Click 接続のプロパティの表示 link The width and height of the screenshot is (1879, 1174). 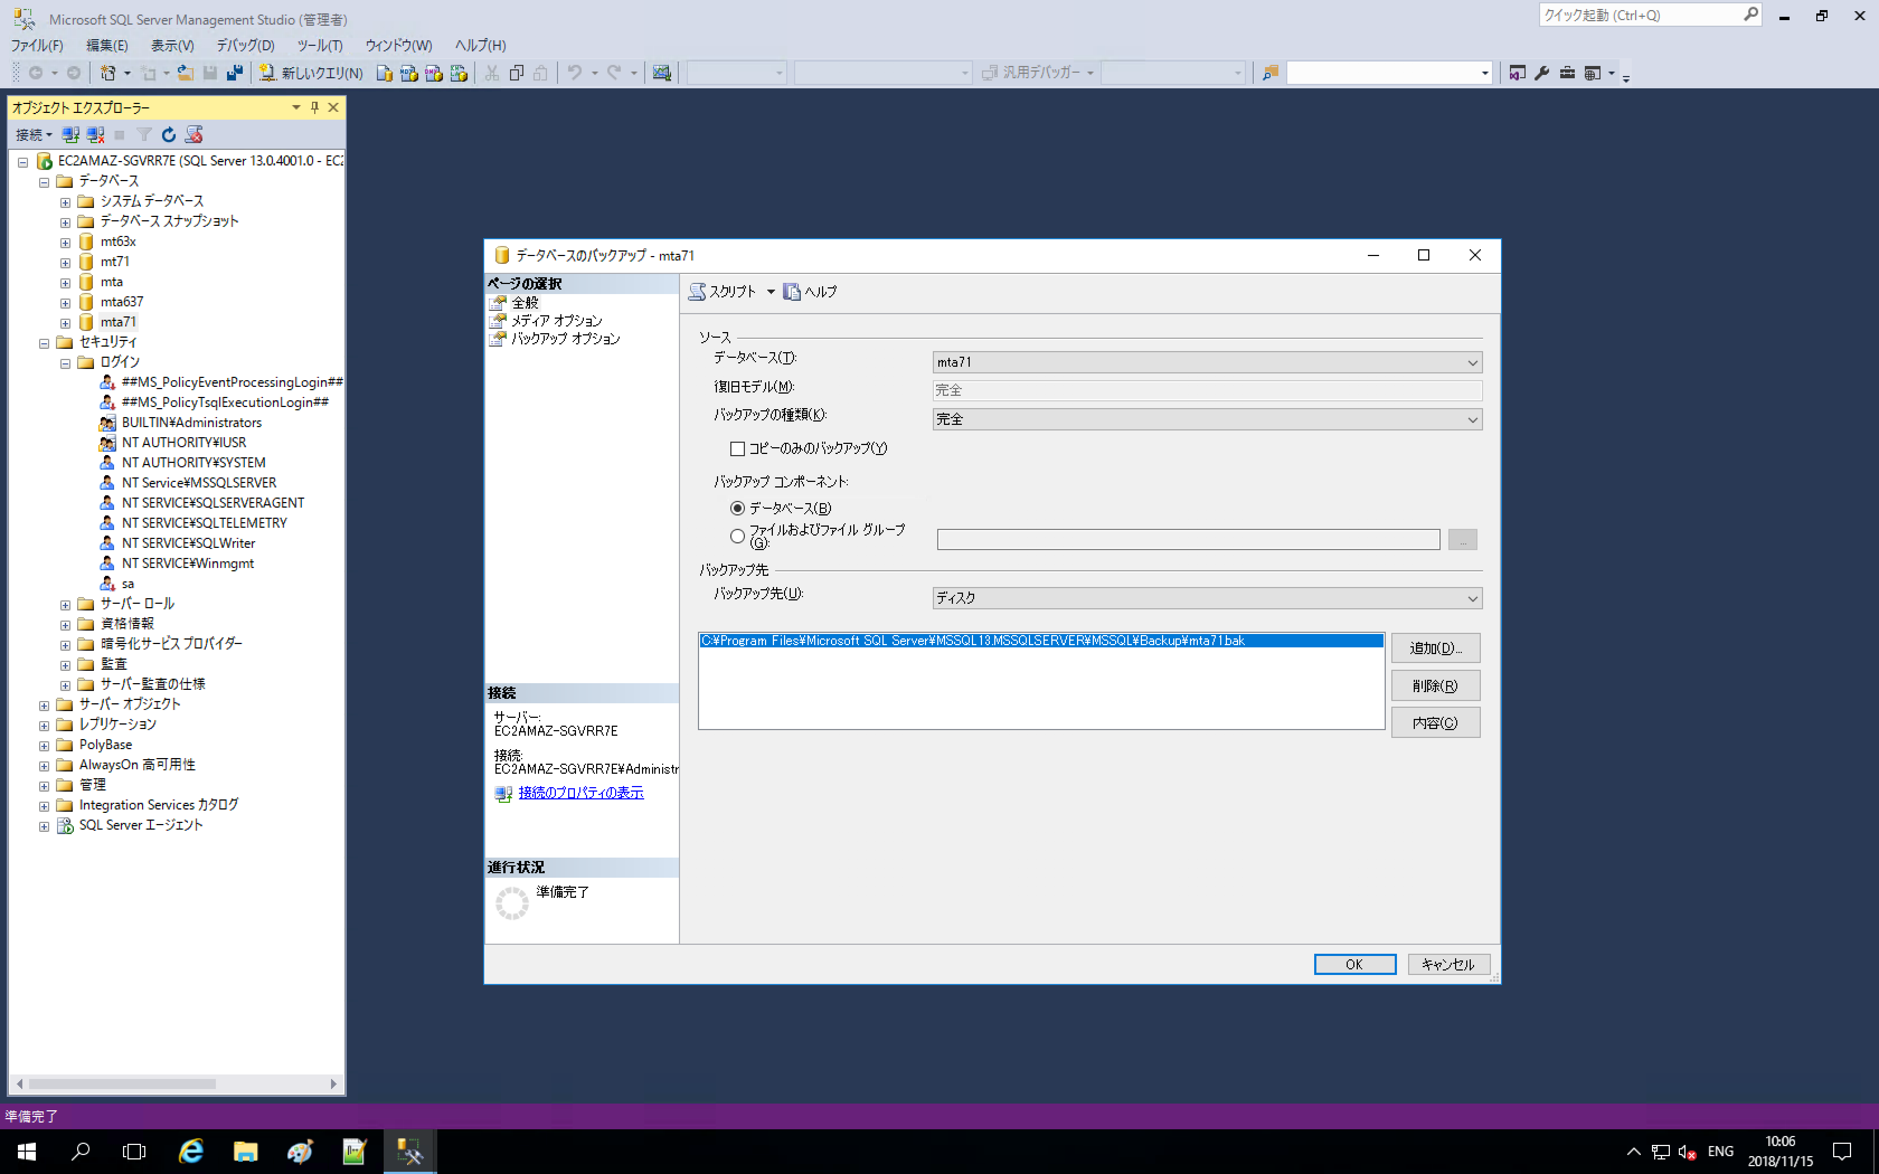pyautogui.click(x=580, y=793)
